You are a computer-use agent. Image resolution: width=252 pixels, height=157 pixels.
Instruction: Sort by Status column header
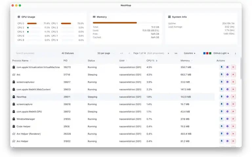[91, 61]
